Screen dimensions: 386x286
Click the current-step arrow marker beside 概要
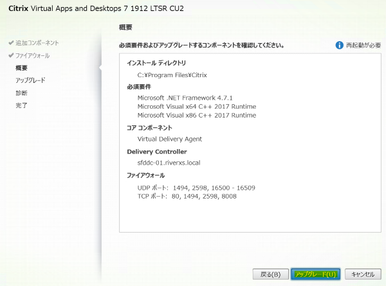(99, 67)
